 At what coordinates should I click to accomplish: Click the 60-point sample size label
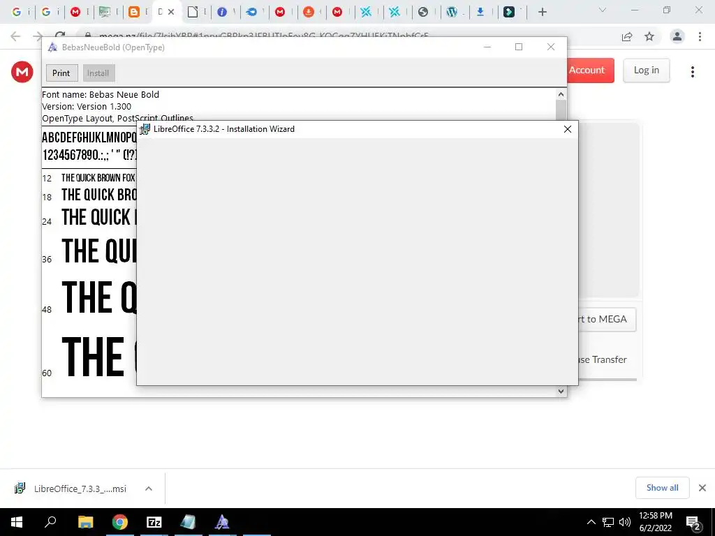(x=47, y=373)
